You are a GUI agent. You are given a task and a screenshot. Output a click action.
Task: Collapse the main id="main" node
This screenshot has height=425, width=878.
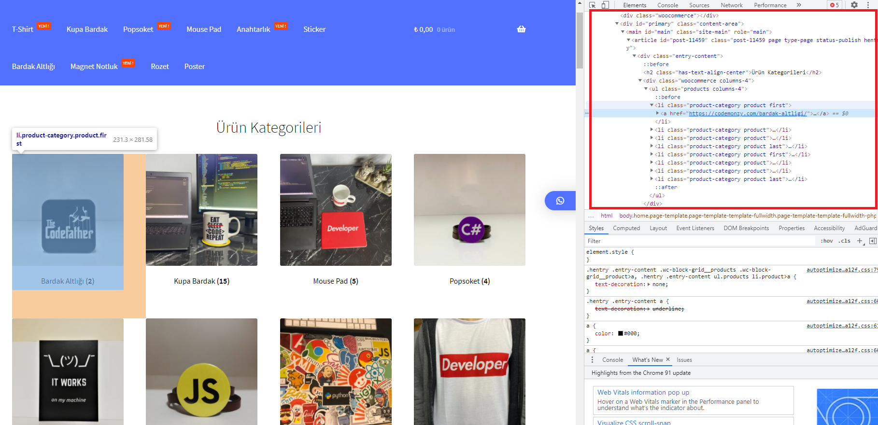[x=623, y=32]
